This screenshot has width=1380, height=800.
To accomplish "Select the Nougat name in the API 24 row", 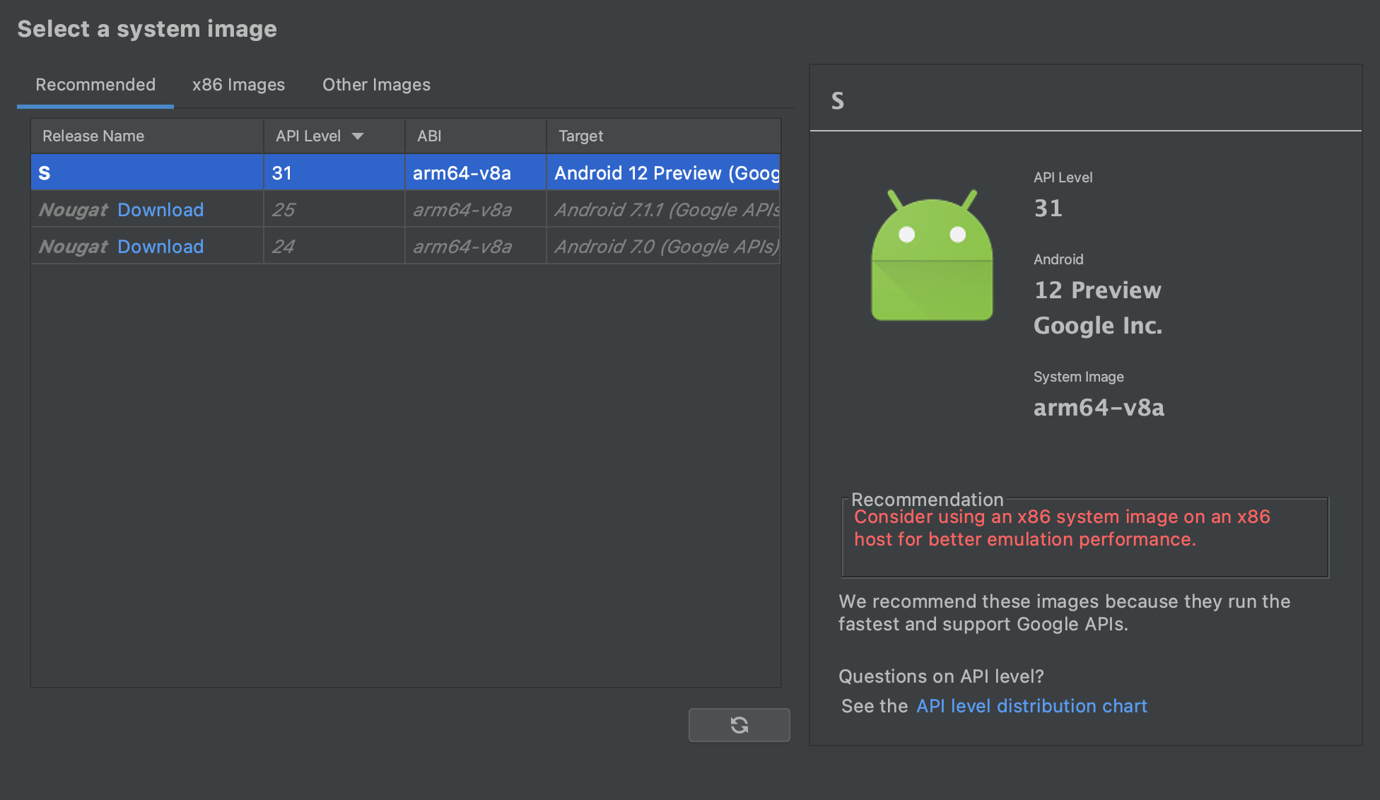I will coord(74,247).
